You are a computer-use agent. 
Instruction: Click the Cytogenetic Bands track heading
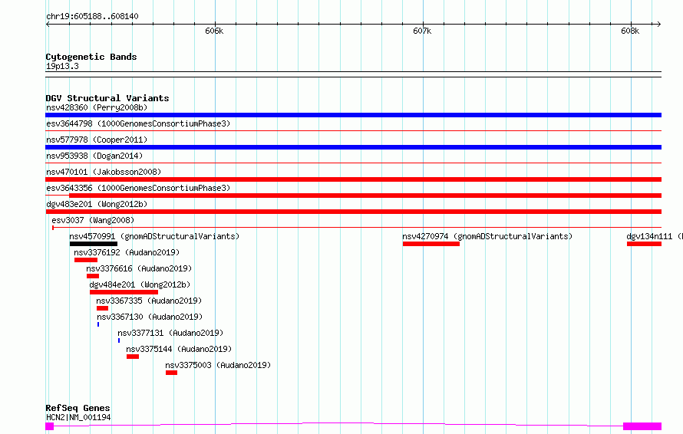[x=91, y=57]
